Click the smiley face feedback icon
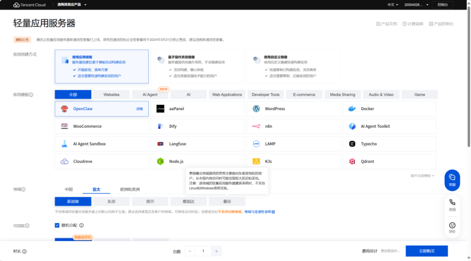The height and width of the screenshot is (261, 471). tap(452, 228)
